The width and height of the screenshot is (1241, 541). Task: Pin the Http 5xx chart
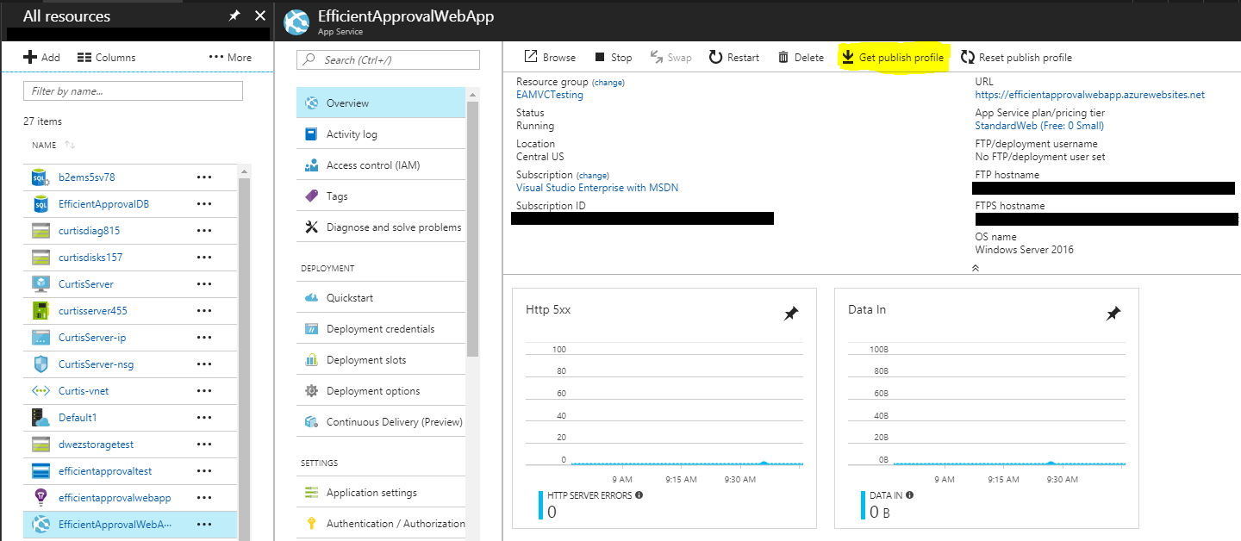(x=791, y=314)
